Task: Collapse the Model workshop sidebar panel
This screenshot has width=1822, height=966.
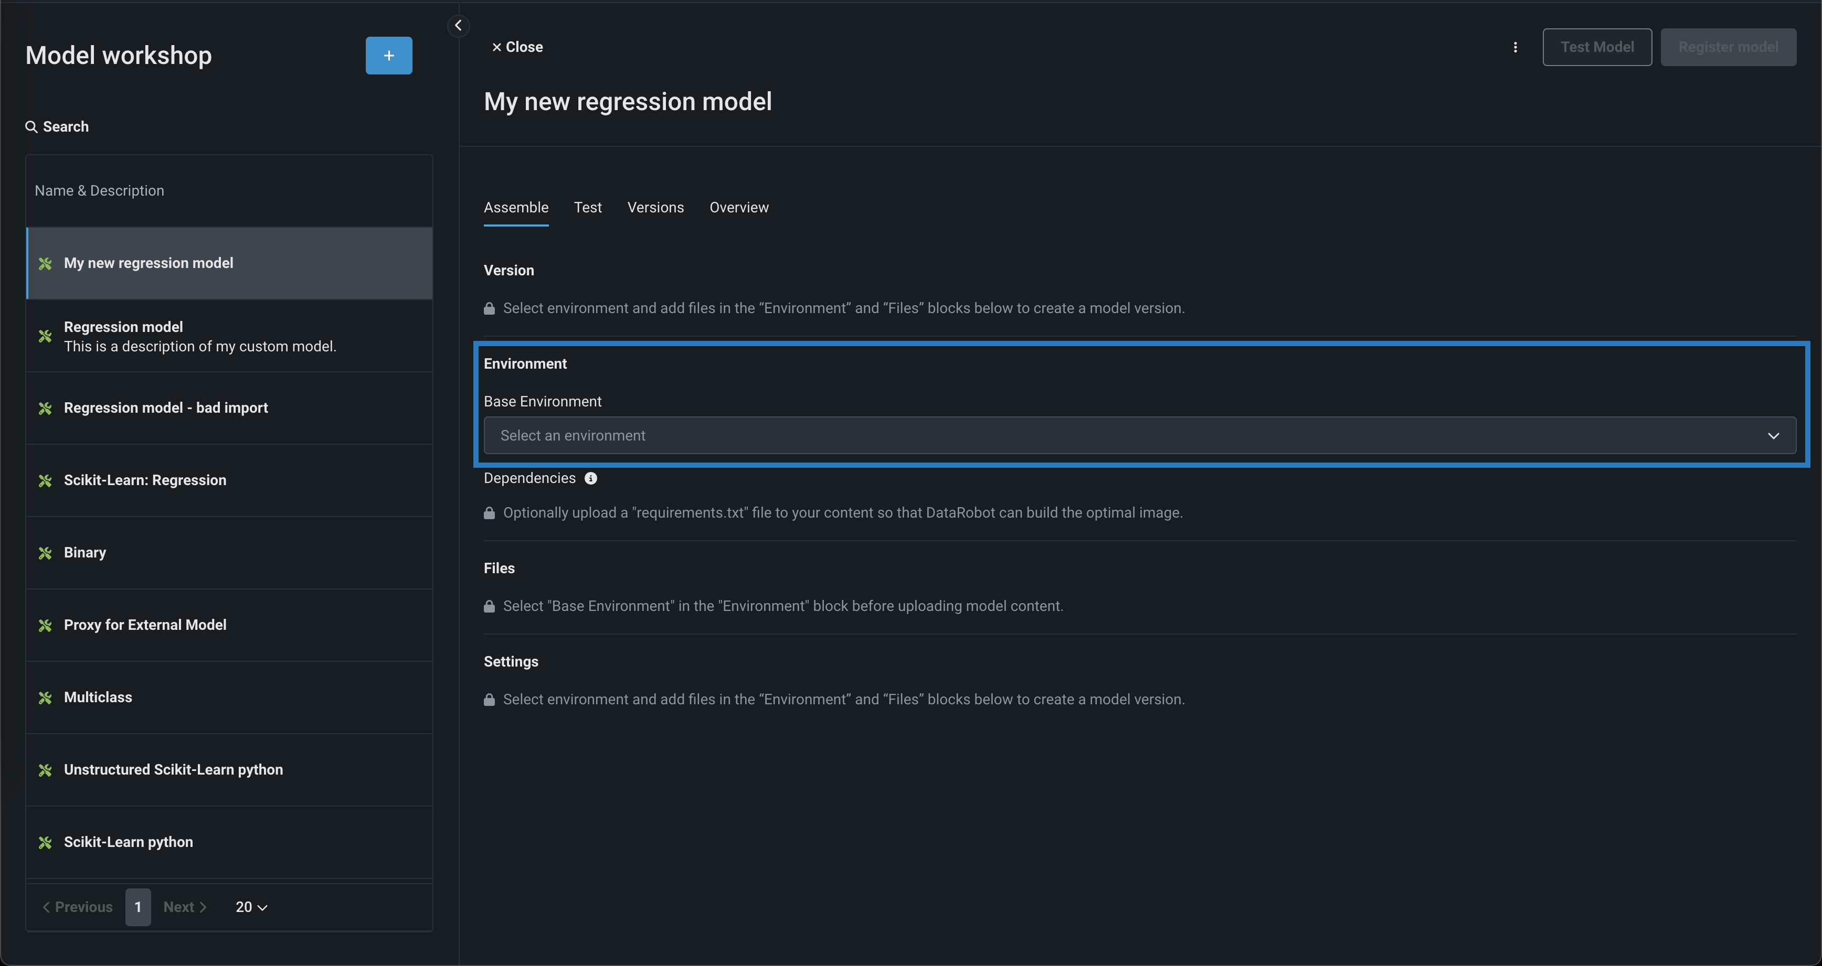Action: tap(458, 26)
